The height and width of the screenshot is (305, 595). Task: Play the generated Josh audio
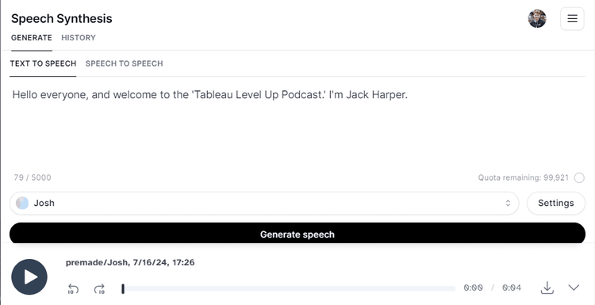[x=29, y=277]
